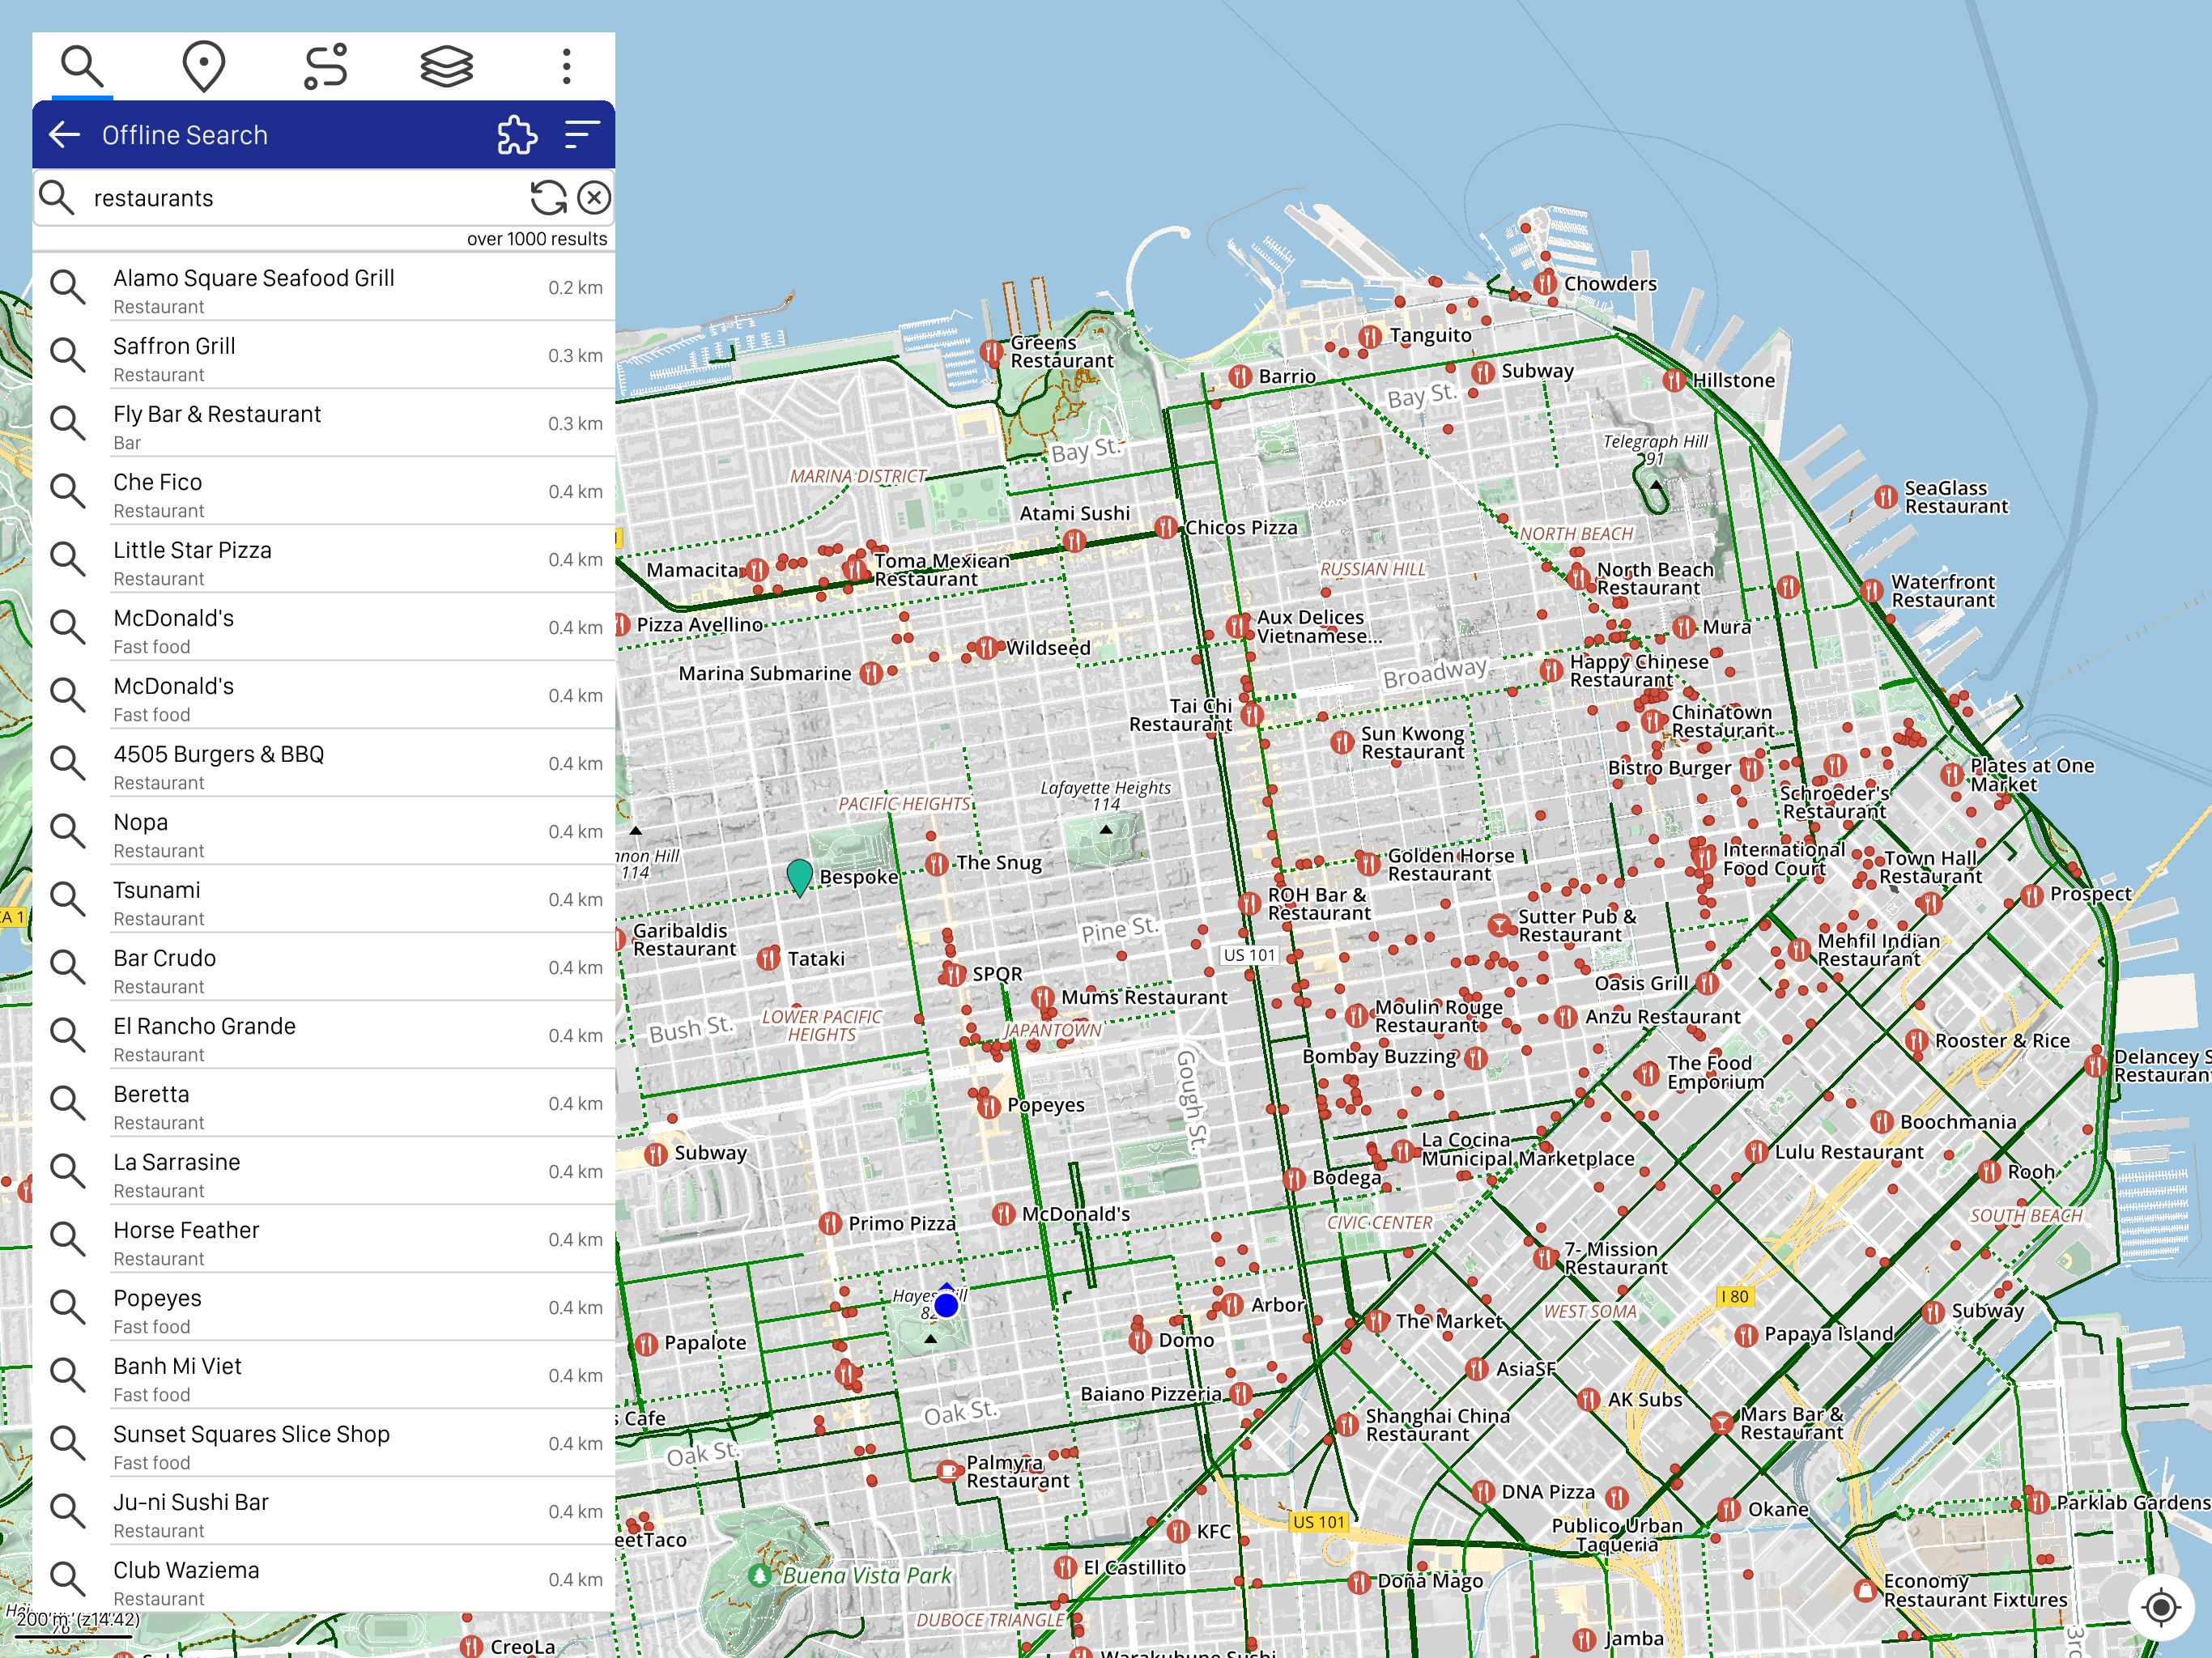Select Fly Bar & Restaurant result

(x=324, y=424)
